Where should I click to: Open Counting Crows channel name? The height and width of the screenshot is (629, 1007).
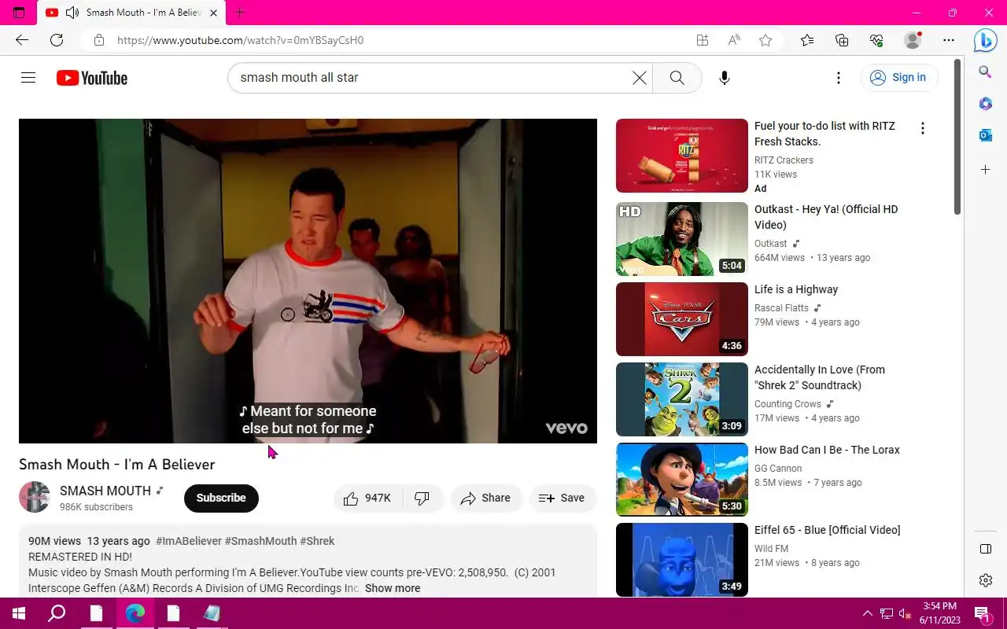[x=788, y=404]
